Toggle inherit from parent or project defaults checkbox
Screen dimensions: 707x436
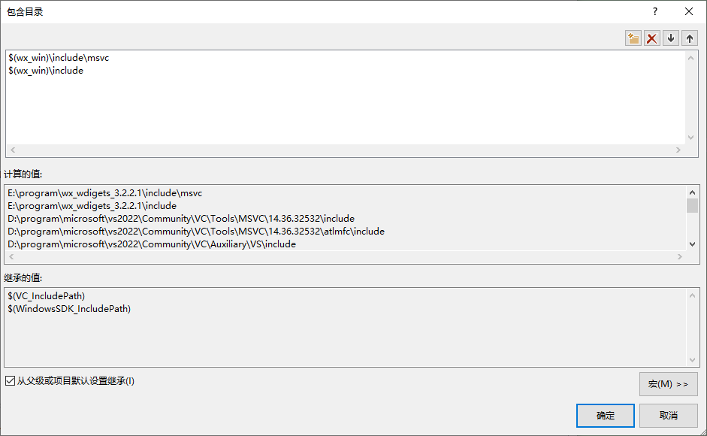pyautogui.click(x=10, y=381)
